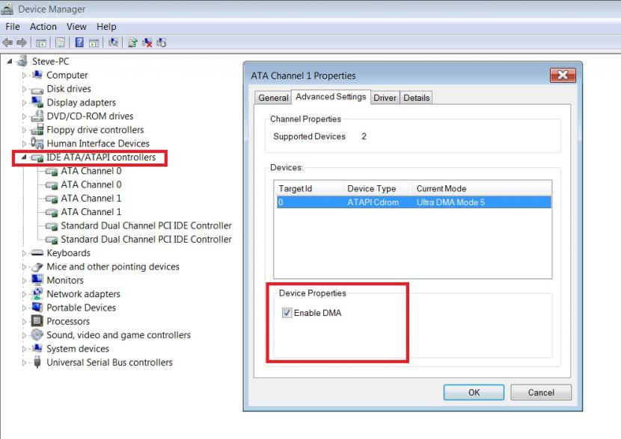Image resolution: width=621 pixels, height=439 pixels.
Task: Toggle the show/hide action pane icon
Action: coord(94,43)
